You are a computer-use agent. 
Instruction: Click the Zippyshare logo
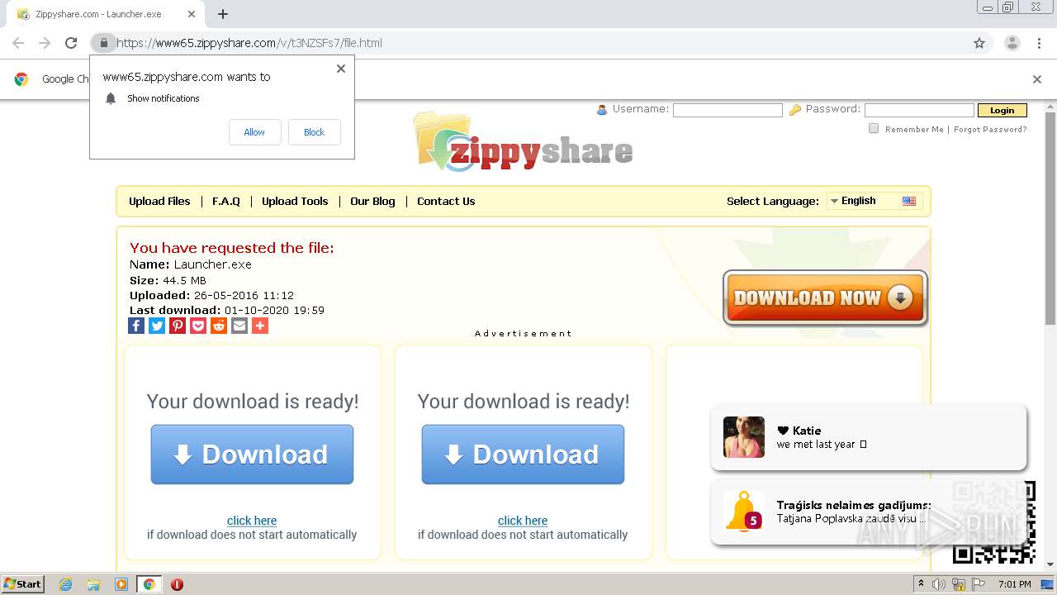tap(523, 142)
